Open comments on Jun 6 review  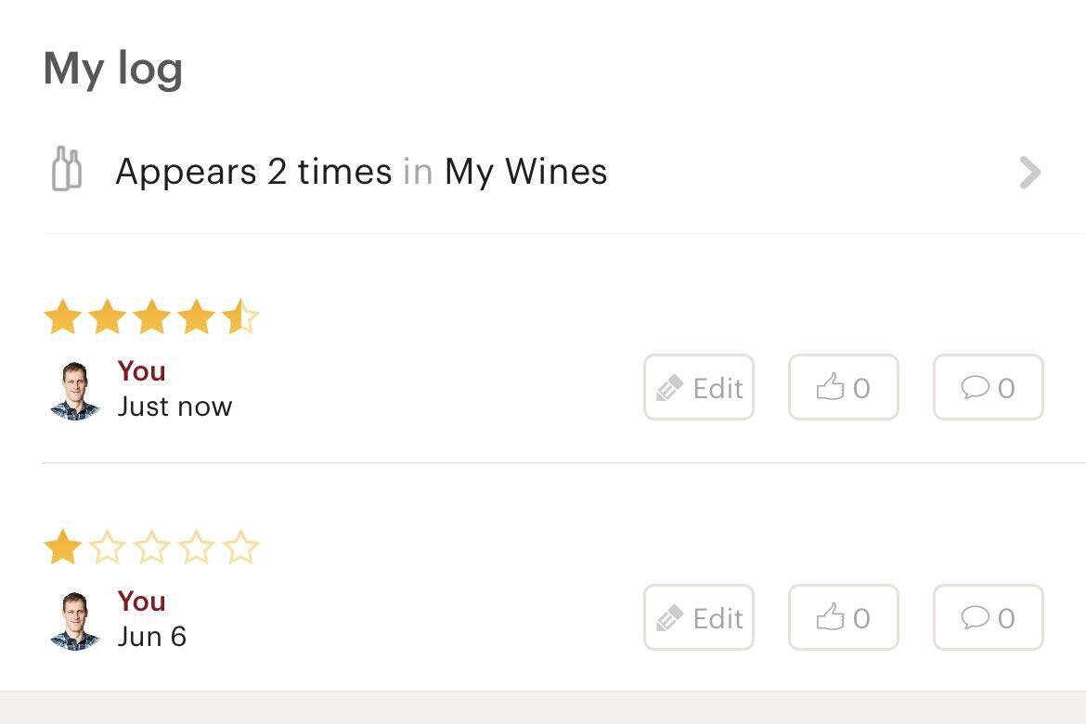988,617
